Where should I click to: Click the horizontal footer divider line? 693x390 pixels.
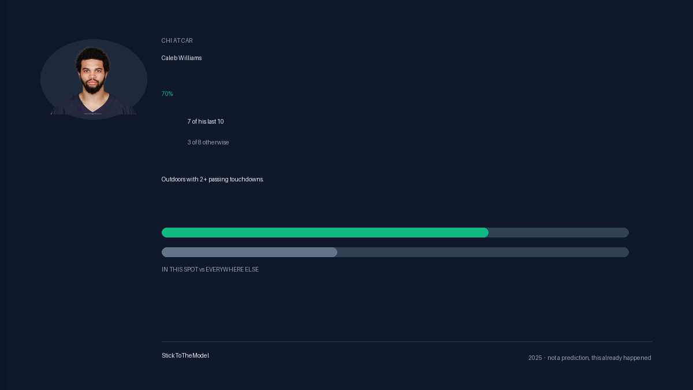click(407, 341)
